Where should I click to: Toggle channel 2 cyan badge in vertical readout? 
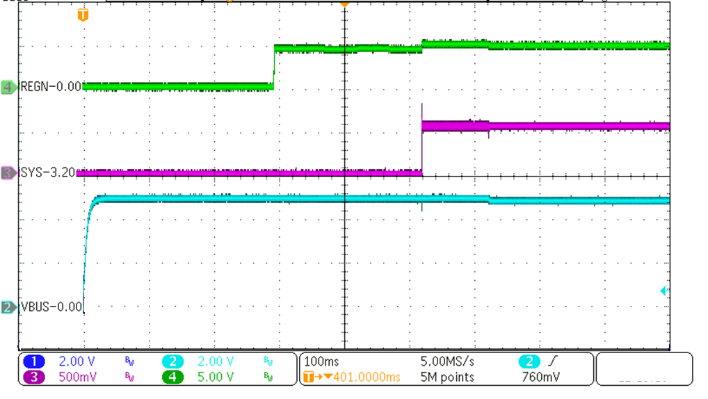tap(172, 361)
